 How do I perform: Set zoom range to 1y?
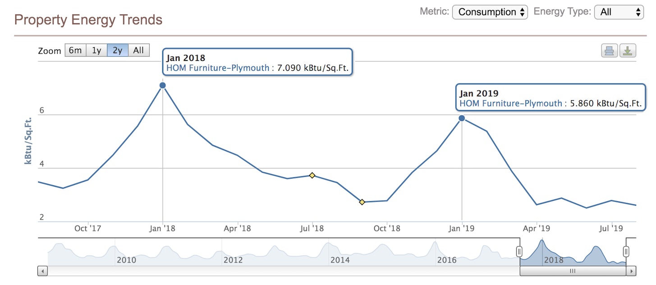[x=96, y=51]
